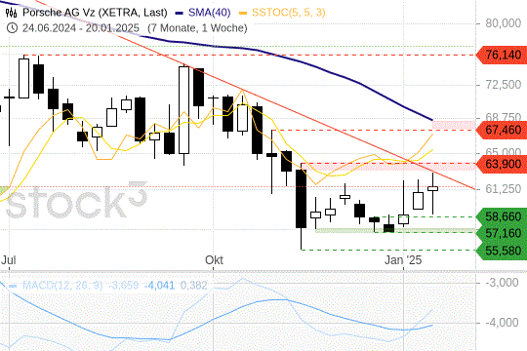527x351 pixels.
Task: Click the MACD value 0,382
Action: click(194, 286)
